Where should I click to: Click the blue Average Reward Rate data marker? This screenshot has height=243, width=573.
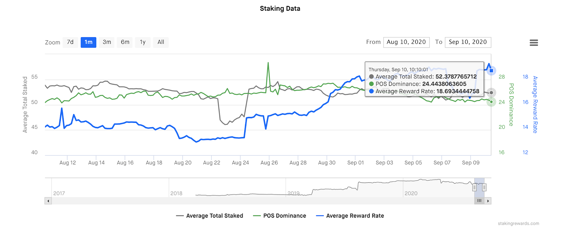pos(491,71)
